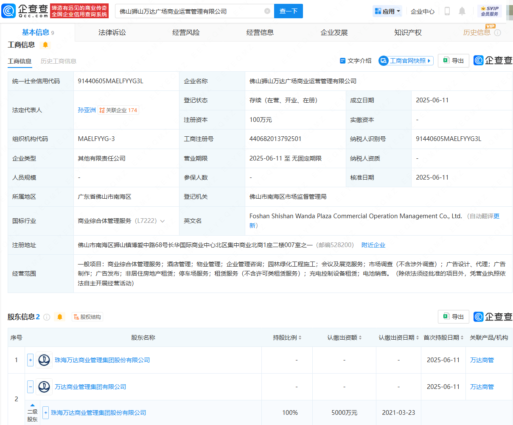513x425 pixels.
Task: Open 股权结构 via its chart icon
Action: [x=76, y=316]
